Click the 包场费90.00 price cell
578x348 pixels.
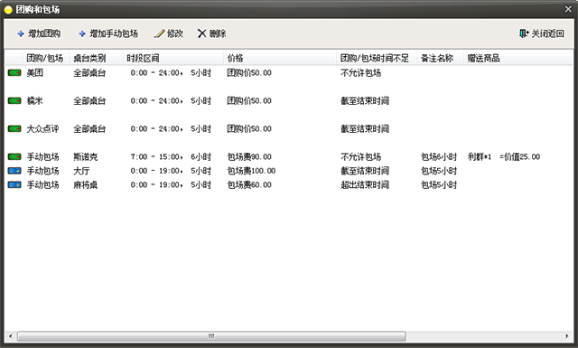click(x=249, y=157)
